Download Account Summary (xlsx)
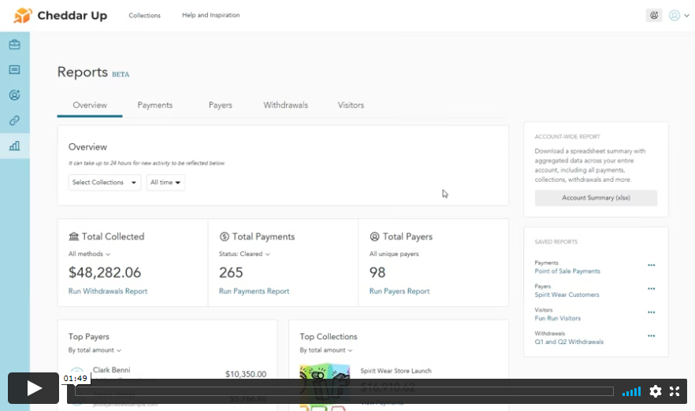 point(596,198)
